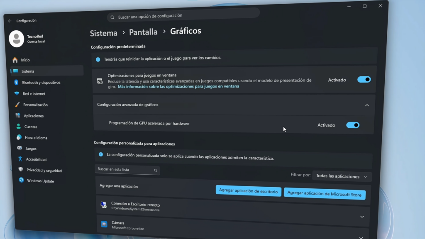Viewport: 425px width, 239px height.
Task: Click the Accesibilidad figure icon
Action: point(20,159)
